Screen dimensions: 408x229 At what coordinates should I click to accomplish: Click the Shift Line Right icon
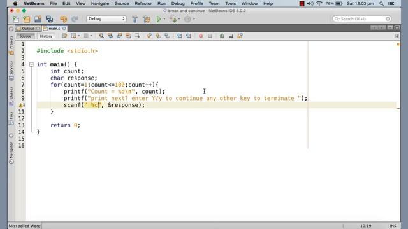[189, 36]
